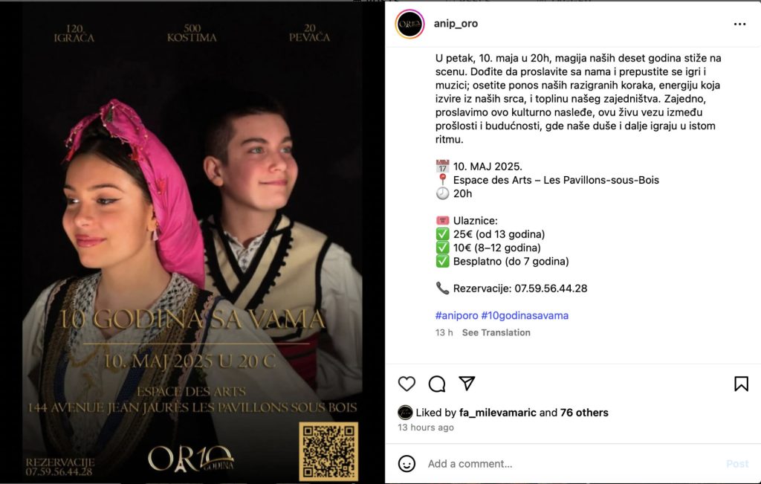The width and height of the screenshot is (761, 484).
Task: Click the poster title 10 GODINA SA VAMA
Action: pos(191,319)
